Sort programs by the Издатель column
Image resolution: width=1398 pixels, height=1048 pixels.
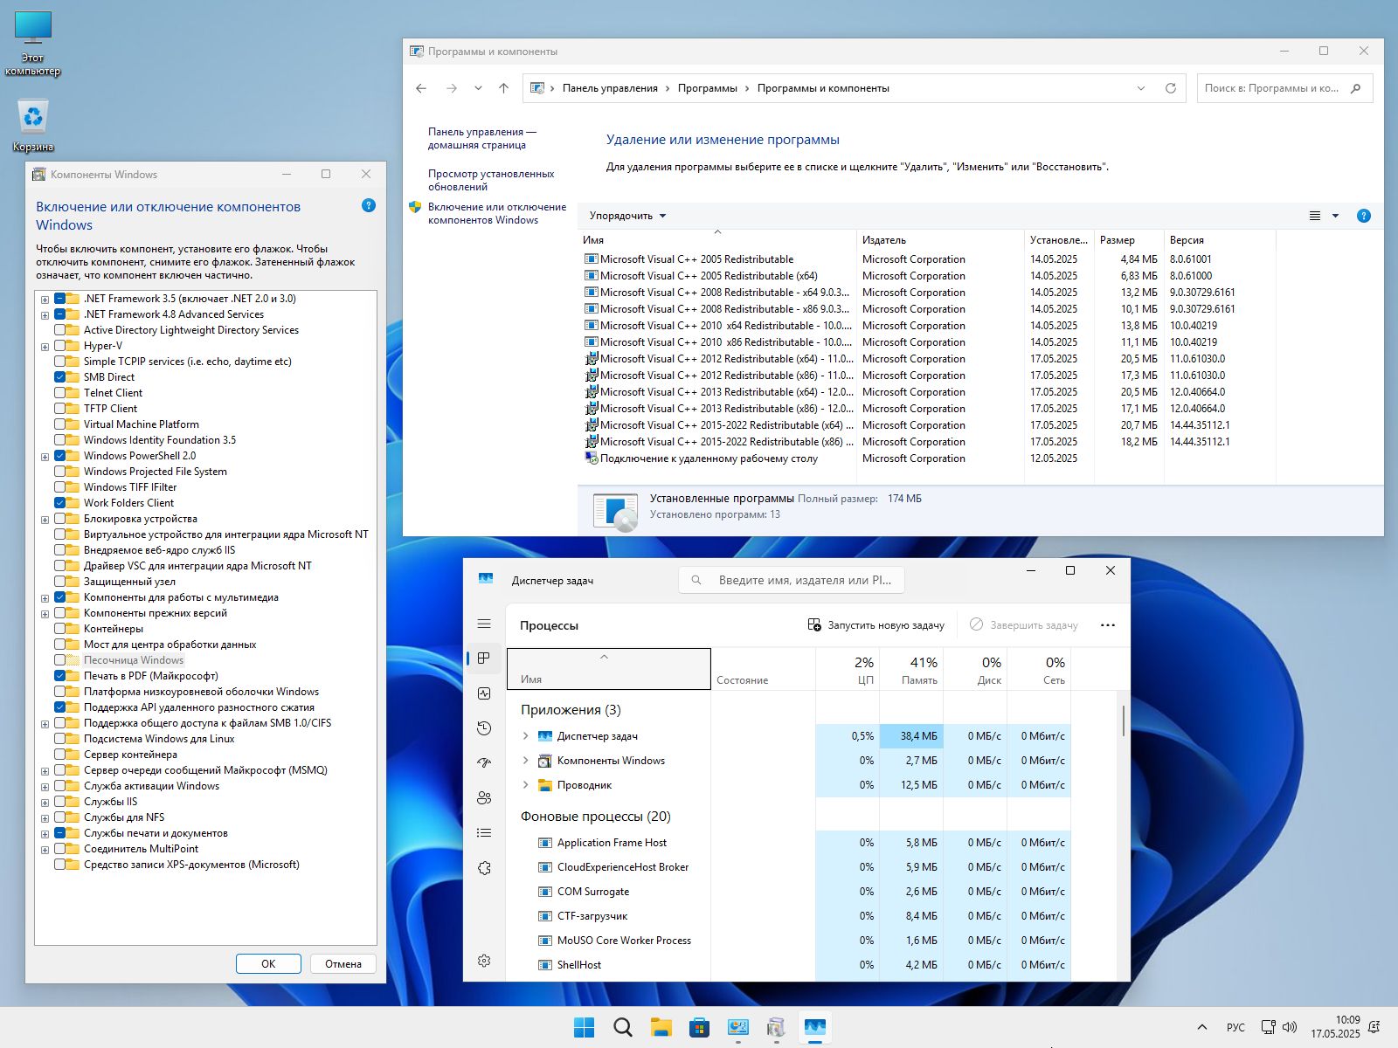(x=940, y=240)
